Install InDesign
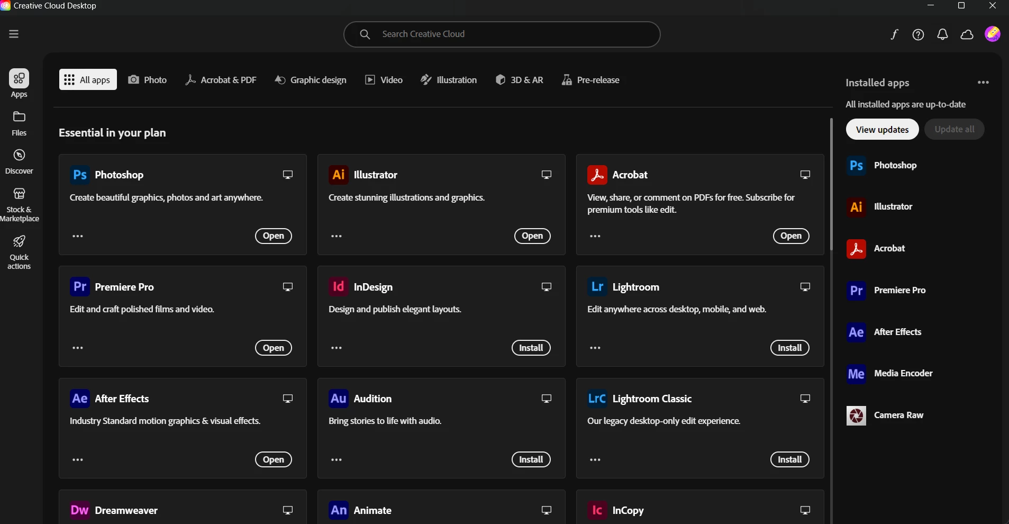The height and width of the screenshot is (524, 1009). pyautogui.click(x=531, y=348)
